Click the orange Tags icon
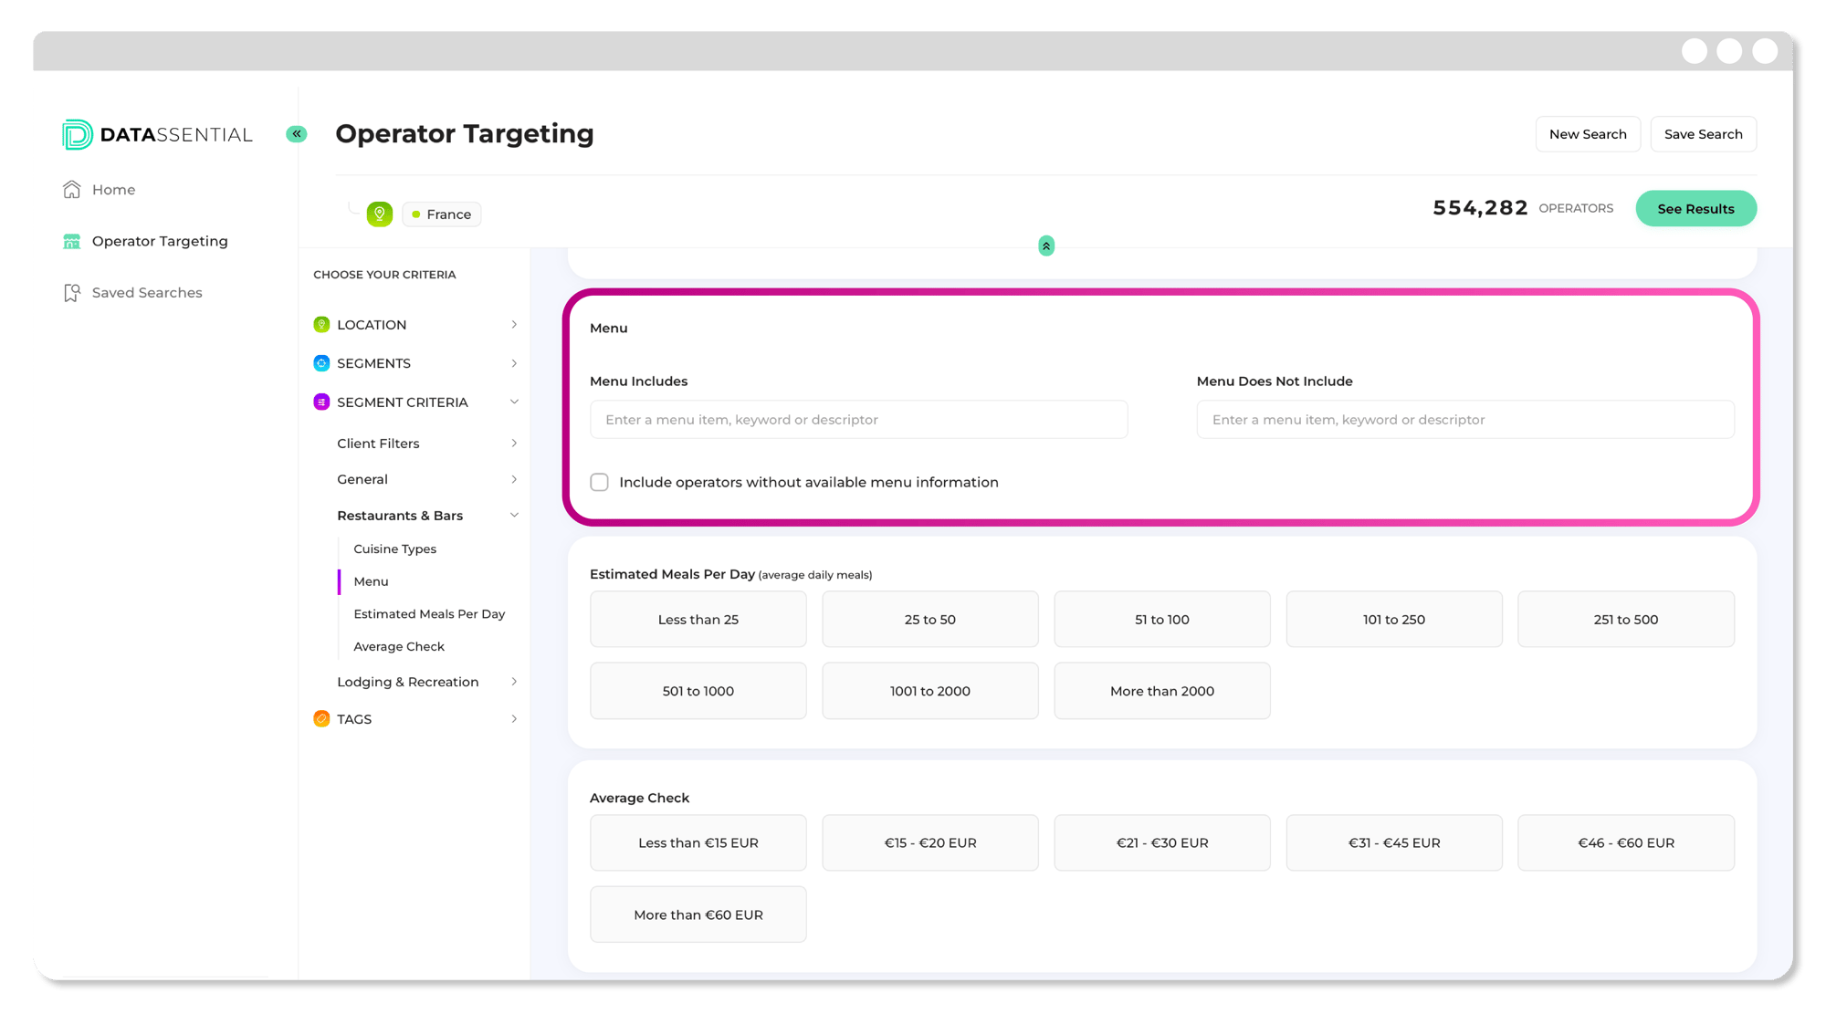The height and width of the screenshot is (1024, 1826). click(321, 719)
